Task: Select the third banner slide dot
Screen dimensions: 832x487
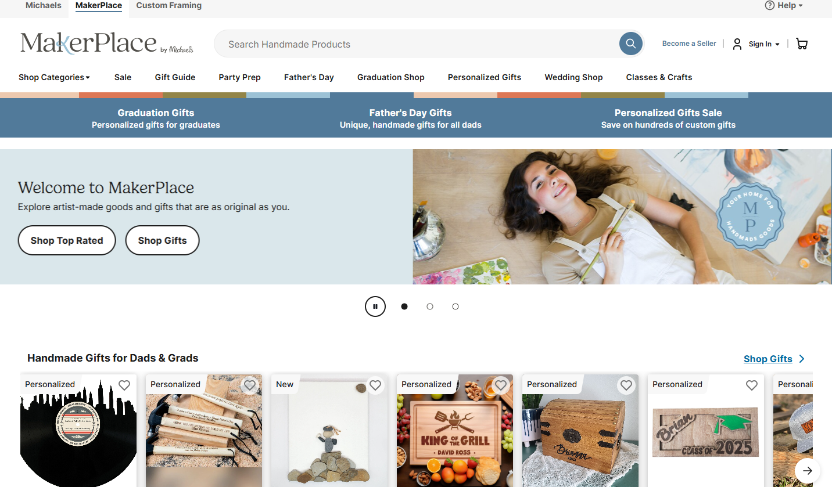Action: tap(456, 306)
